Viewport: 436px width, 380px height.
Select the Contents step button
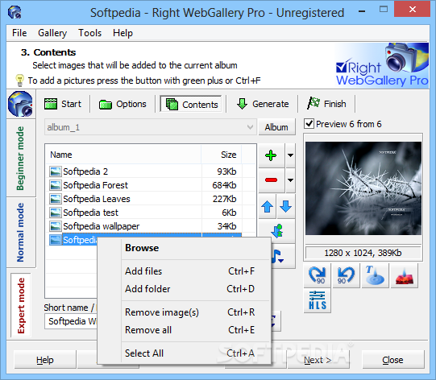[191, 104]
